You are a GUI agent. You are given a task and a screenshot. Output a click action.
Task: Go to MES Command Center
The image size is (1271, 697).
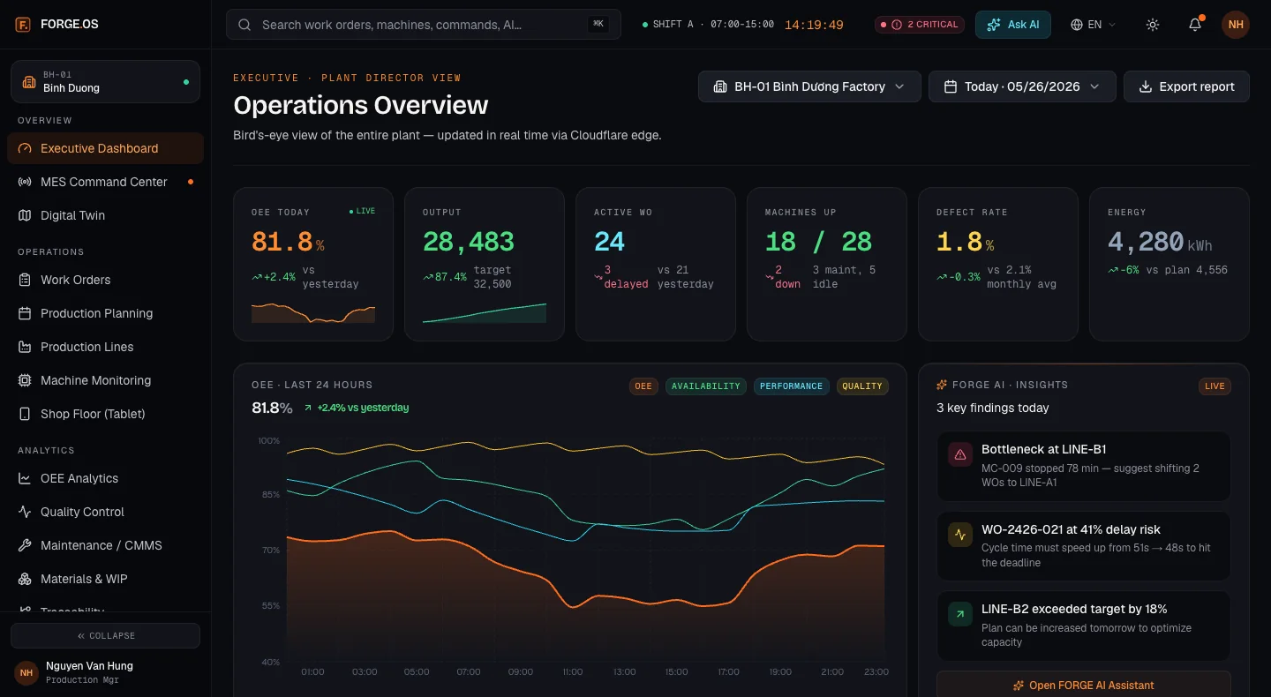click(x=105, y=182)
